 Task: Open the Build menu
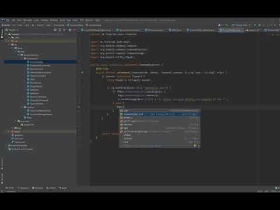point(62,20)
